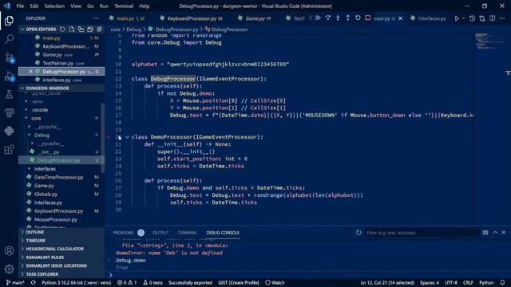Stop the debug session

tap(367, 18)
